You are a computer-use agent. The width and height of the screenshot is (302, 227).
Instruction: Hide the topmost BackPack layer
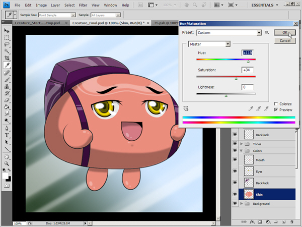point(235,134)
